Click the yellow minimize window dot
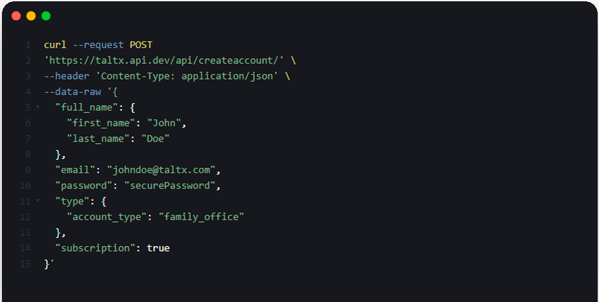The width and height of the screenshot is (599, 302). [31, 16]
